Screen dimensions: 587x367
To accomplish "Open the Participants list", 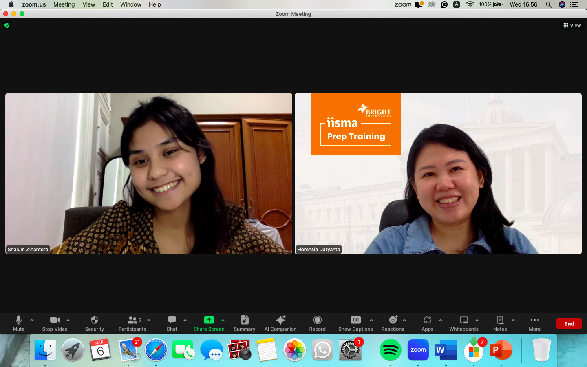I will point(132,323).
